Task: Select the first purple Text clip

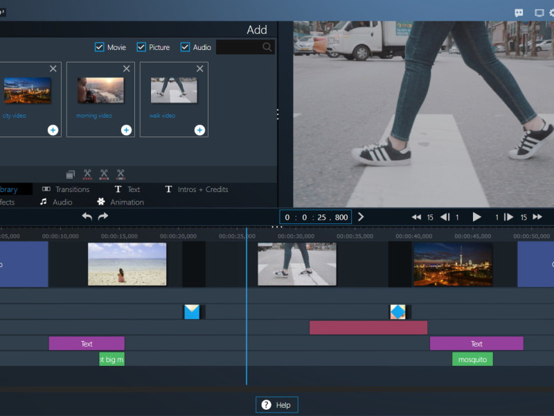Action: tap(87, 343)
